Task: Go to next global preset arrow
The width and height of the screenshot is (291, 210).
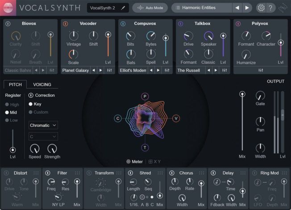Action: 247,8
